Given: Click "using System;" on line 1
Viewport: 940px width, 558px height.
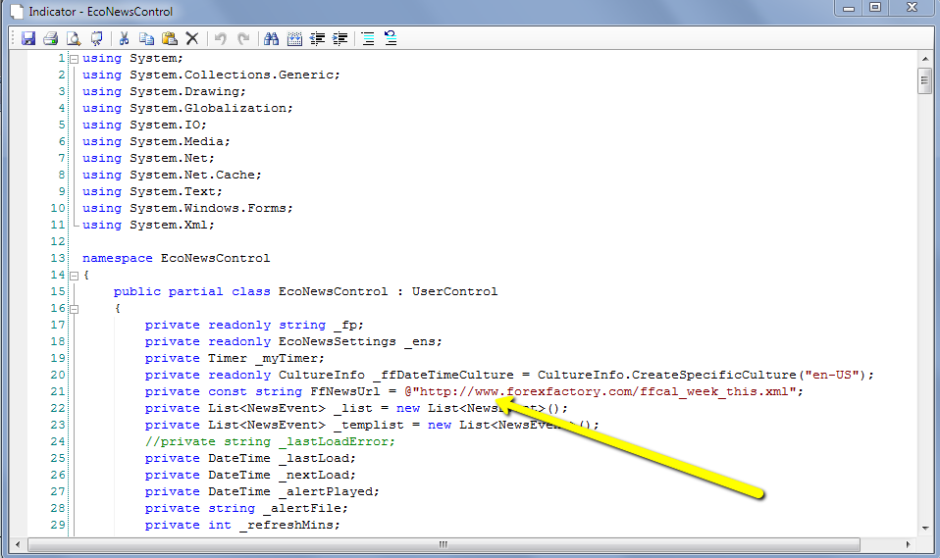Looking at the screenshot, I should pyautogui.click(x=132, y=58).
